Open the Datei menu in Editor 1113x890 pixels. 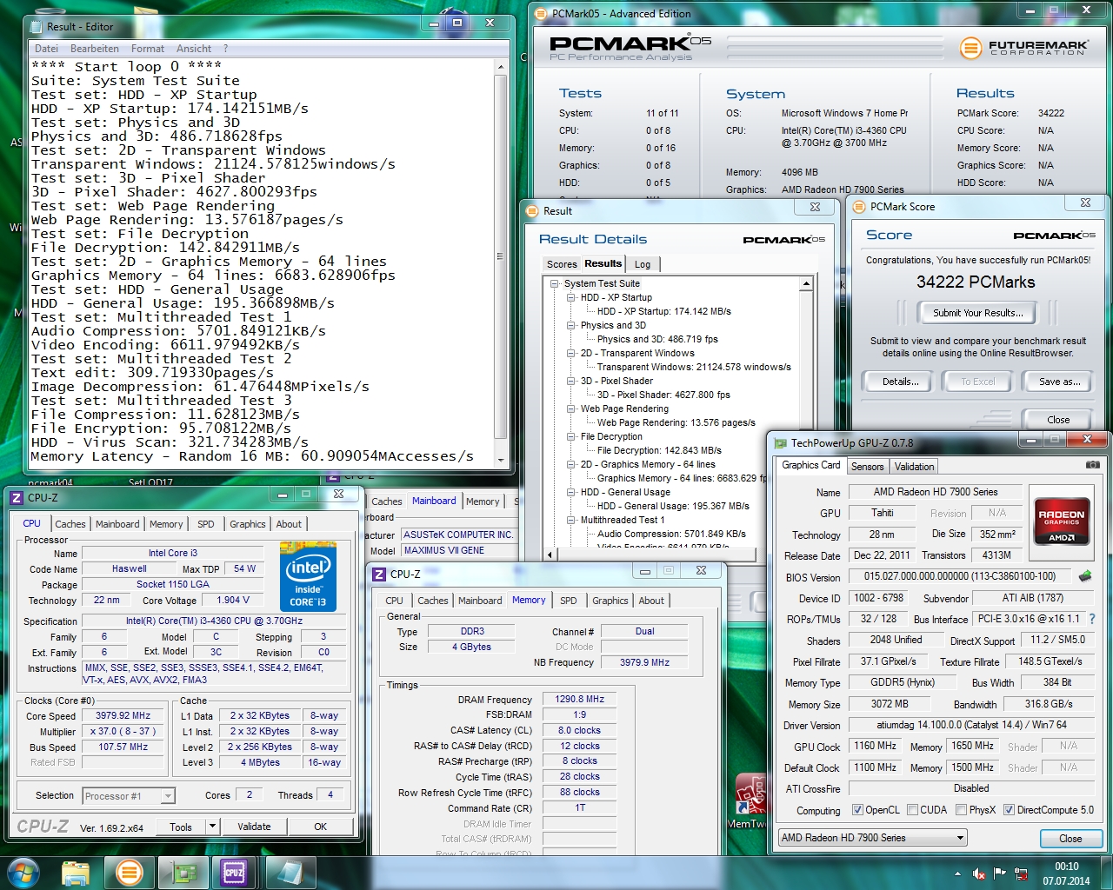(x=46, y=49)
